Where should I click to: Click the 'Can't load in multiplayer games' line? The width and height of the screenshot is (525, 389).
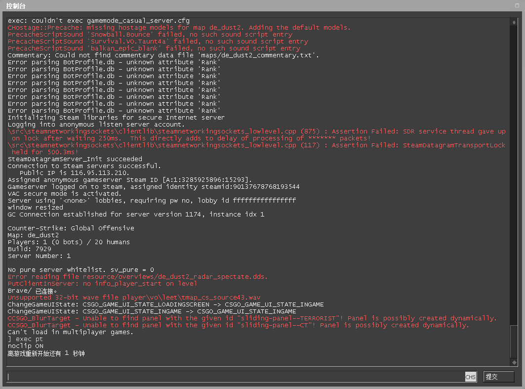71,332
